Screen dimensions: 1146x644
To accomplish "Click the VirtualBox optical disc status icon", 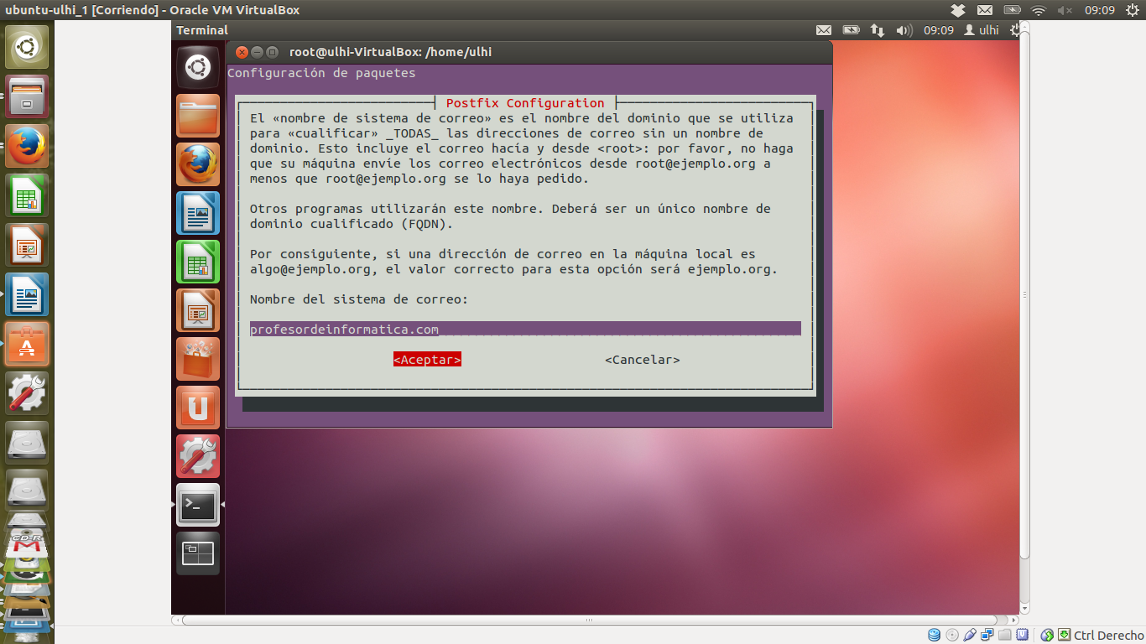I will (952, 635).
